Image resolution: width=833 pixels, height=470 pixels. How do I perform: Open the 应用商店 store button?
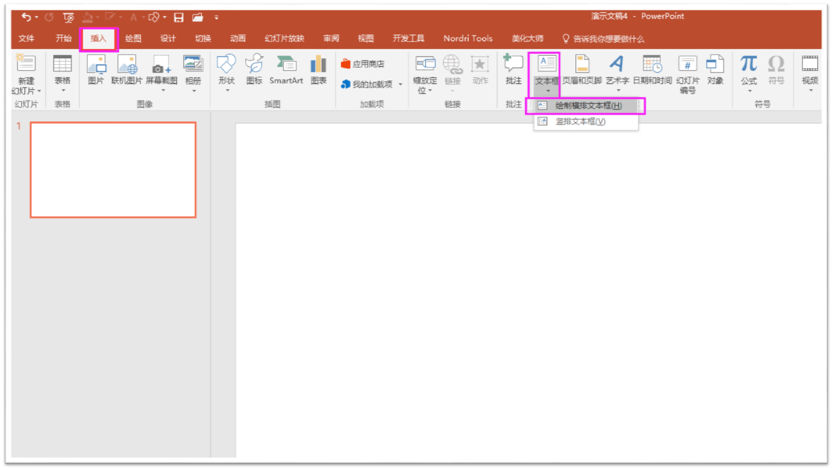coord(362,64)
